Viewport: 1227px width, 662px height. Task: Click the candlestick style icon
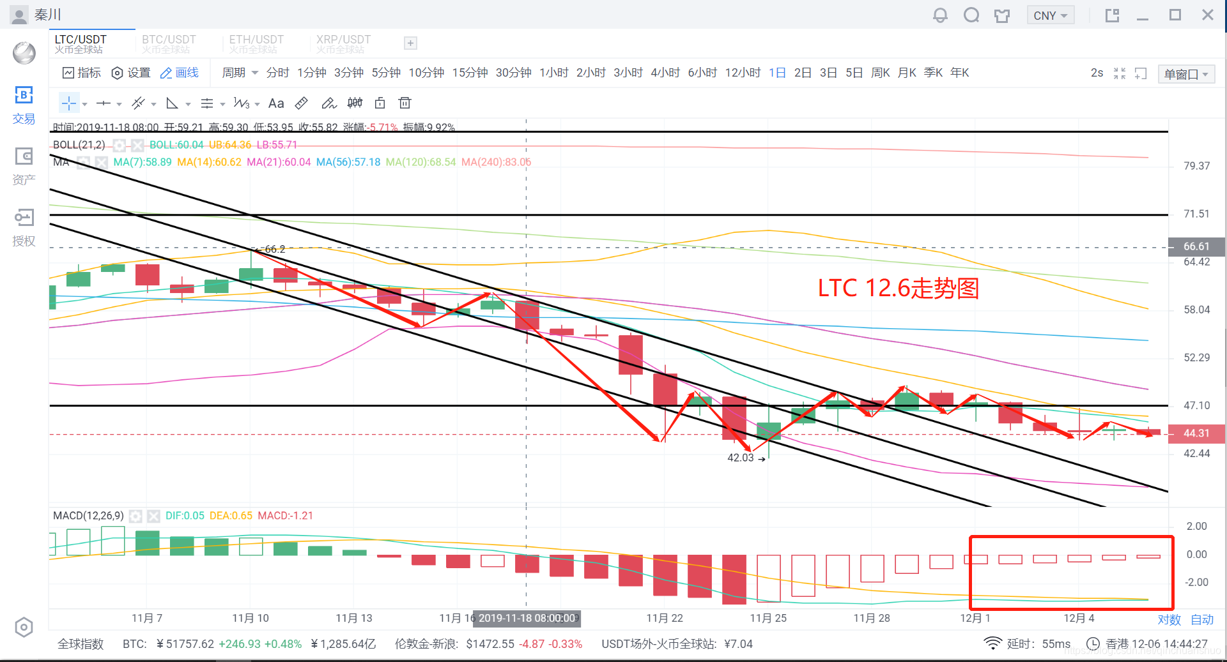click(x=355, y=103)
